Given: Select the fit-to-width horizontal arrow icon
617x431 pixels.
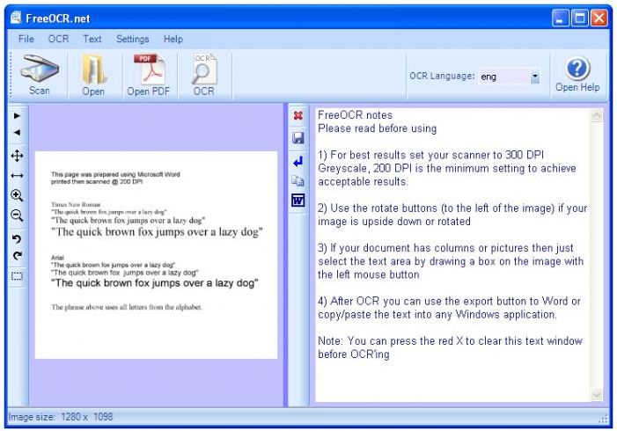Looking at the screenshot, I should click(17, 176).
